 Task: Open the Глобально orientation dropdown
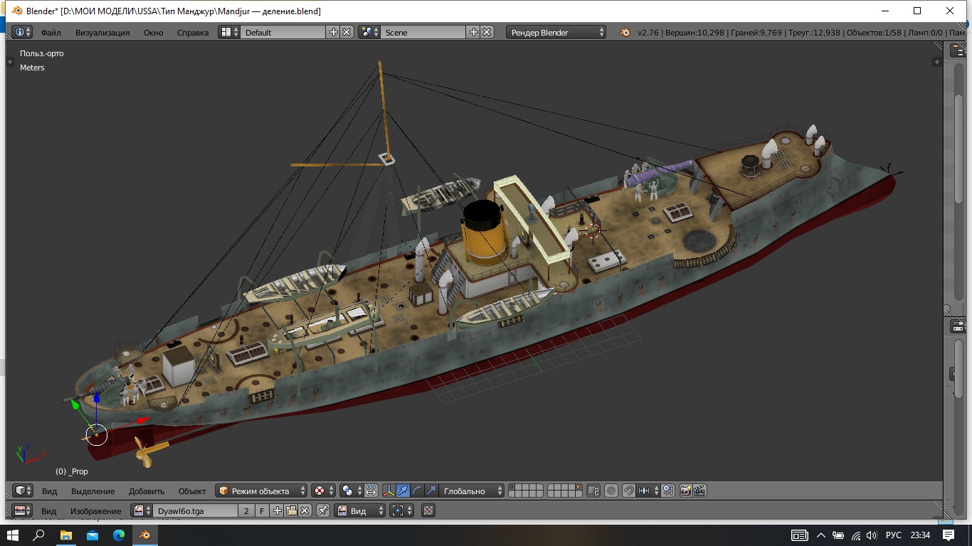click(x=470, y=491)
